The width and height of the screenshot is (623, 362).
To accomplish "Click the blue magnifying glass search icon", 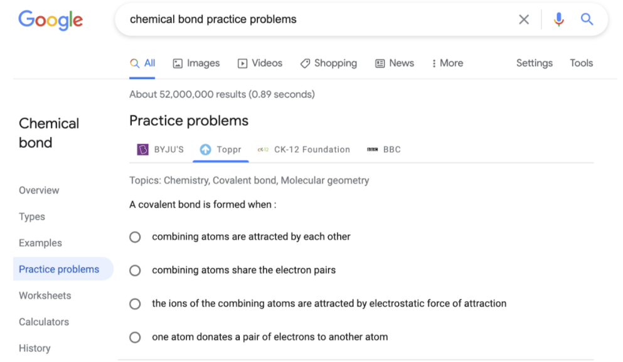I will [x=587, y=19].
